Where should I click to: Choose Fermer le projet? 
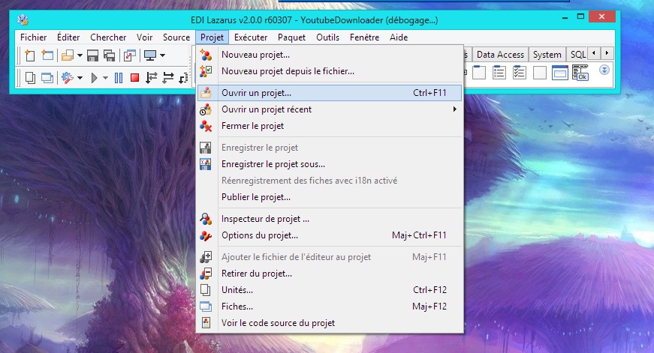click(330, 126)
